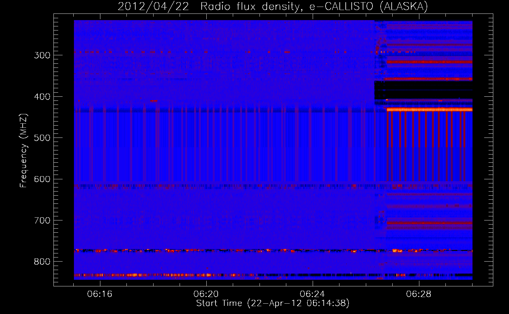Click the bright yellow emission band near 430 MHz

tap(429, 110)
